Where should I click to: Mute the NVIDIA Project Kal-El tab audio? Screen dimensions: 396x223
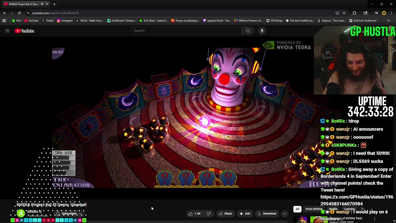coord(42,4)
